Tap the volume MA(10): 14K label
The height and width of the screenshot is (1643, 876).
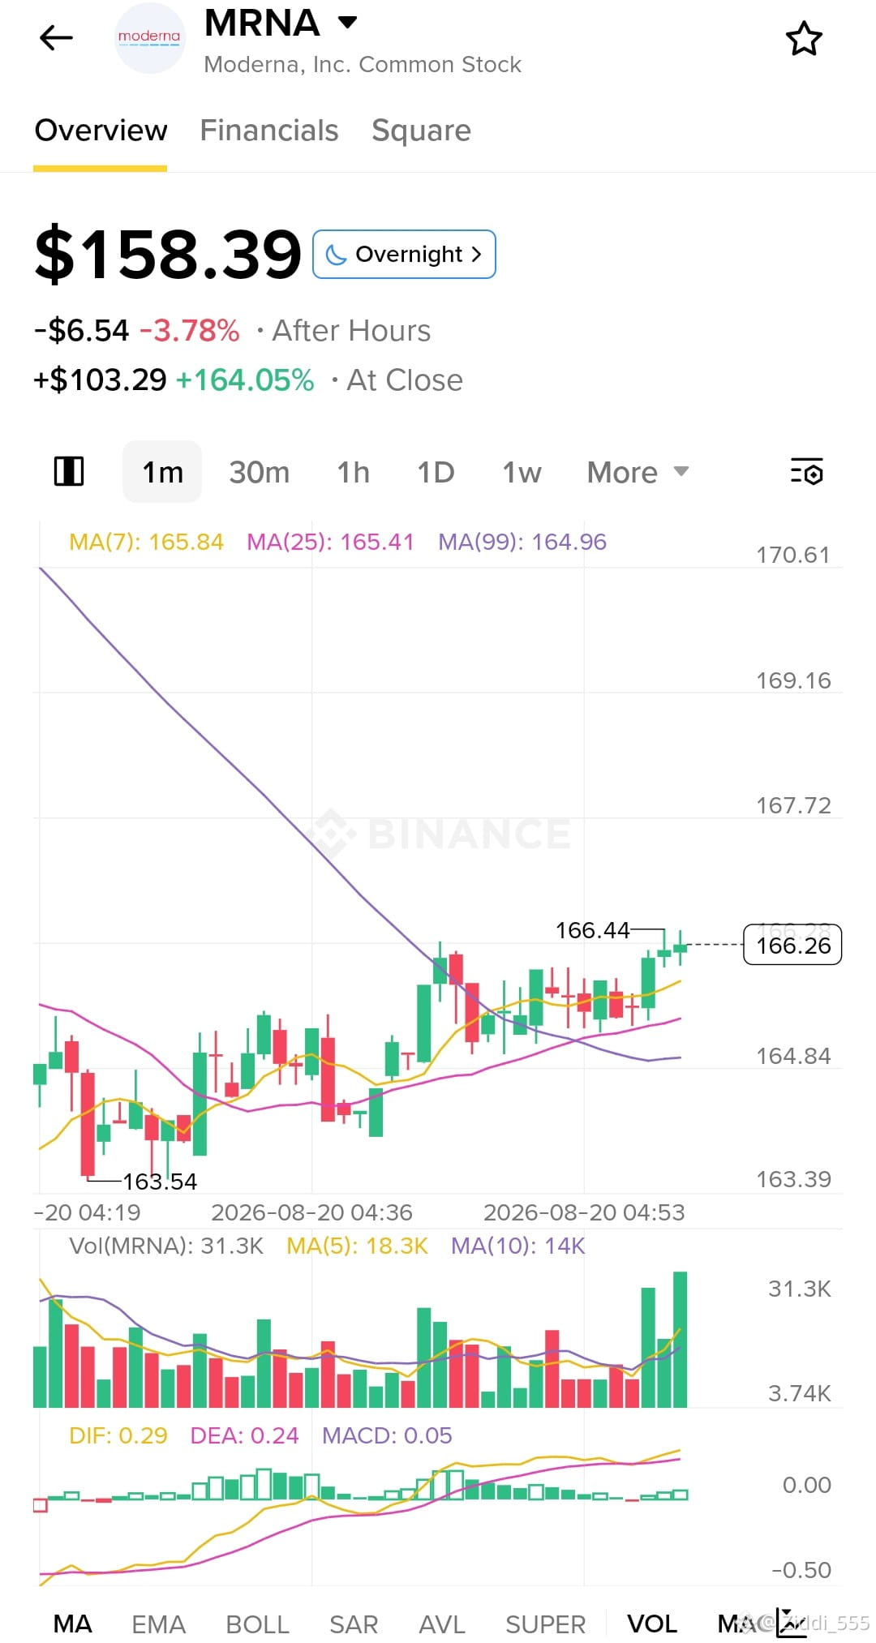point(517,1246)
